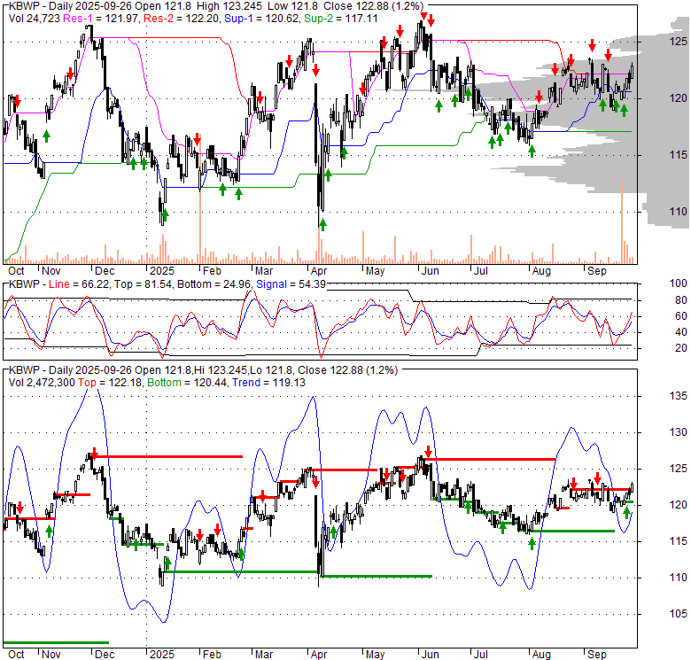691x660 pixels.
Task: Click the 'Sep' label on the bottom chart axis
Action: tap(597, 655)
